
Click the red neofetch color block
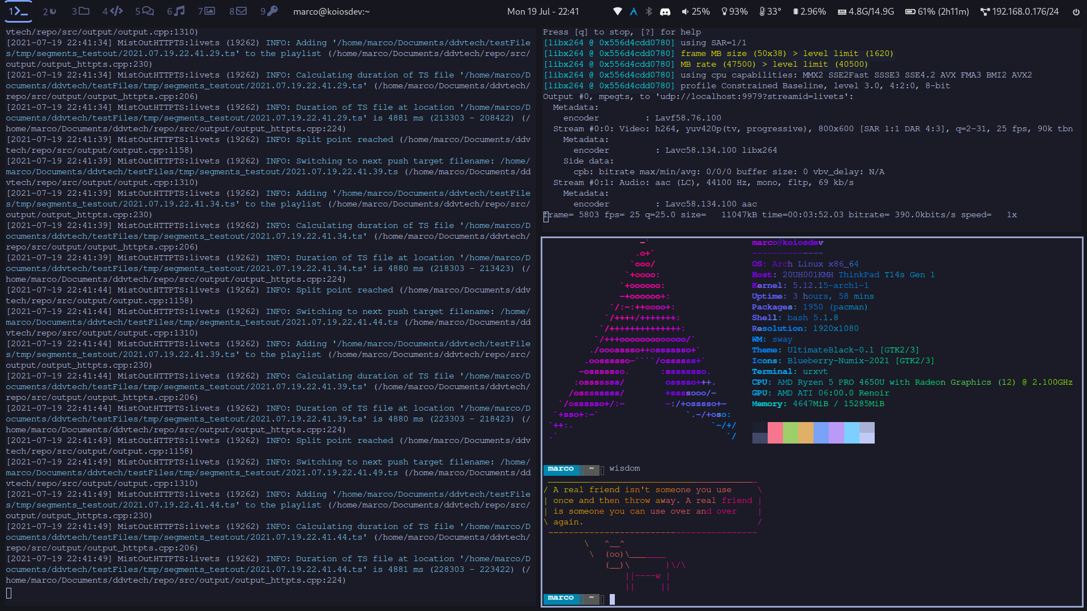(775, 433)
